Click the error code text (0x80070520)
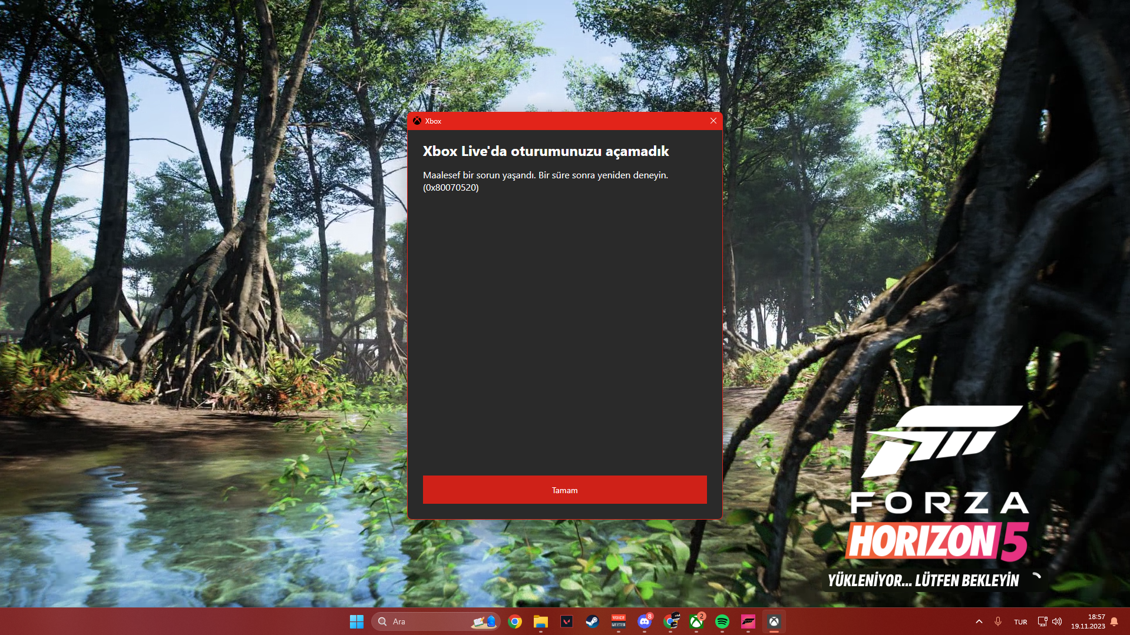Viewport: 1130px width, 635px height. [x=451, y=188]
